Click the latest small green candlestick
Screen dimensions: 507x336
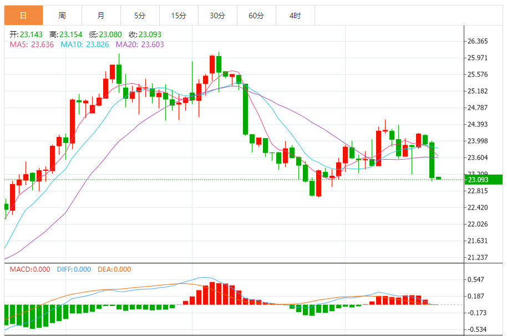click(x=438, y=178)
